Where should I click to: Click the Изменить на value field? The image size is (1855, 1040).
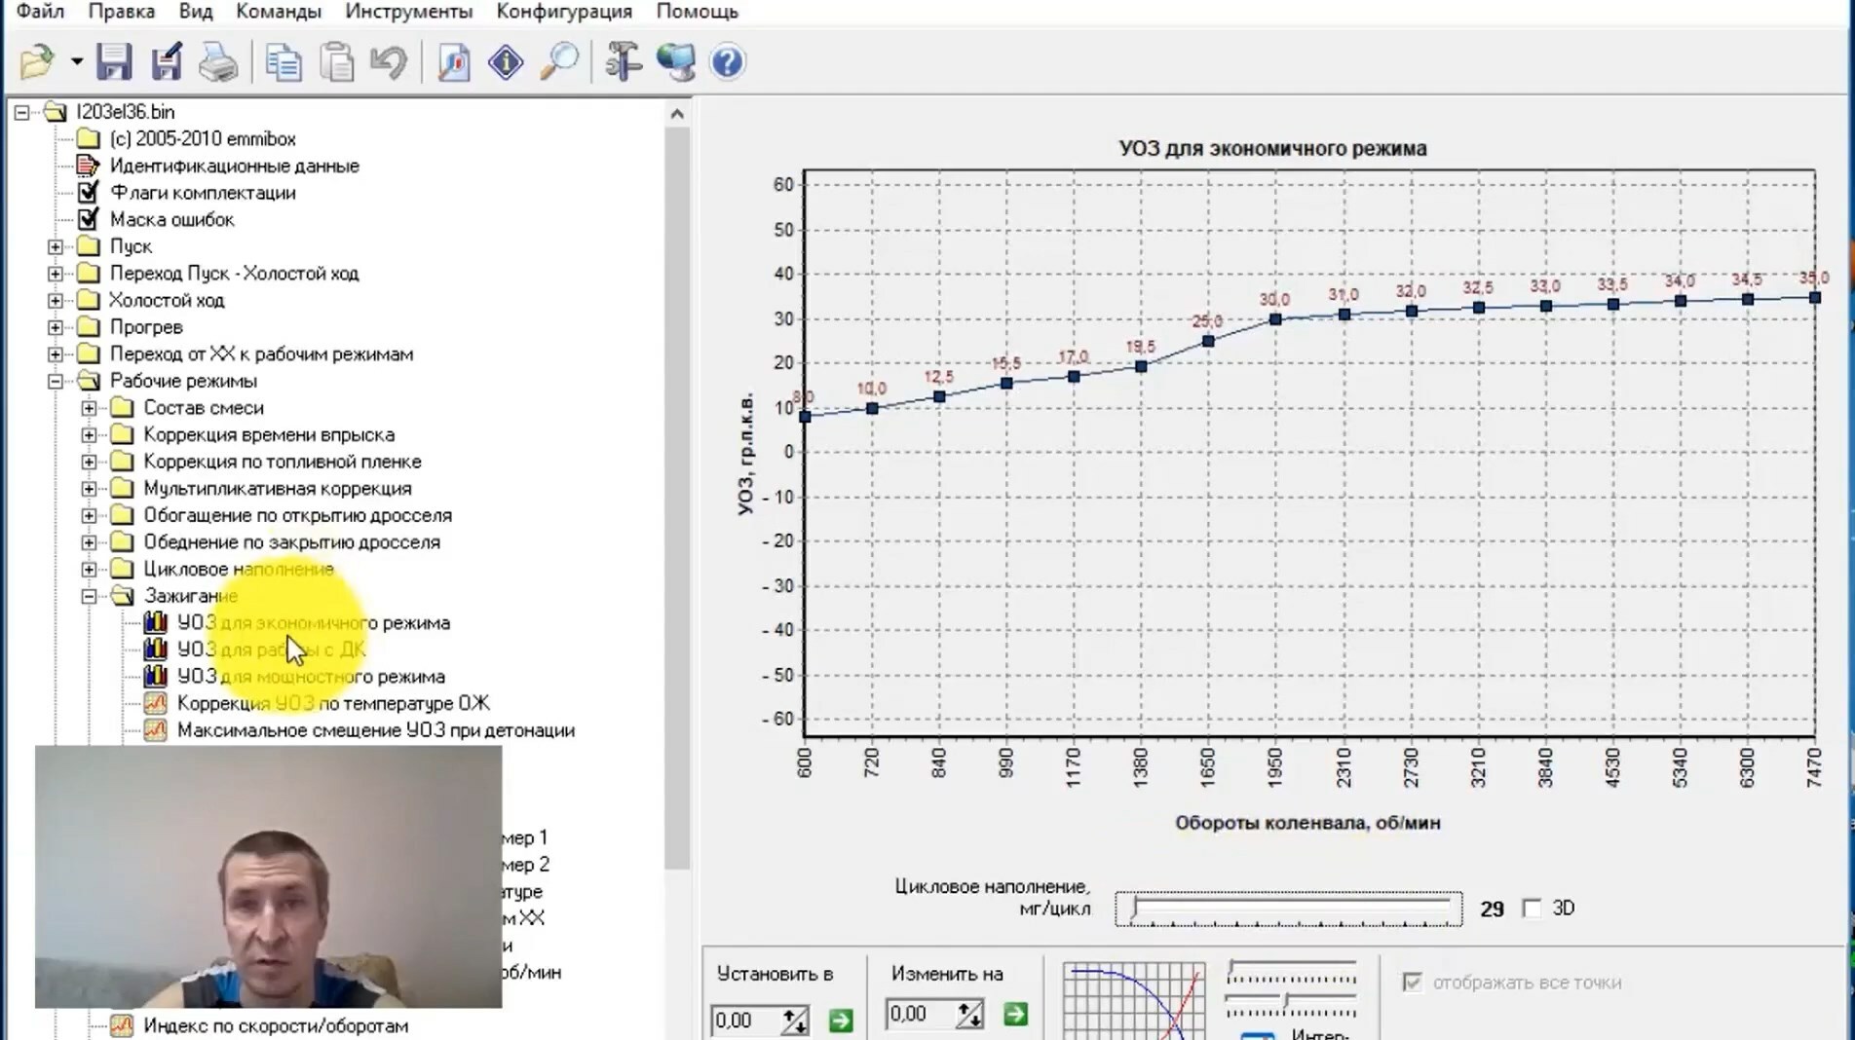(x=920, y=1015)
